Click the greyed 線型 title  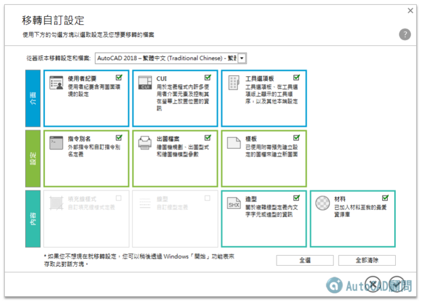click(162, 199)
